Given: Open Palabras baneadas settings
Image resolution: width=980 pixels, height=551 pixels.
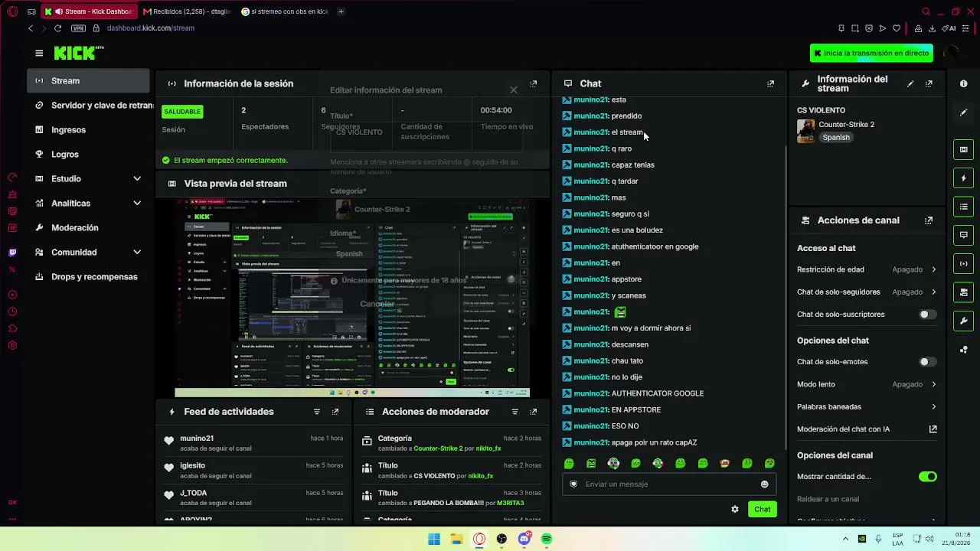Looking at the screenshot, I should coord(867,406).
